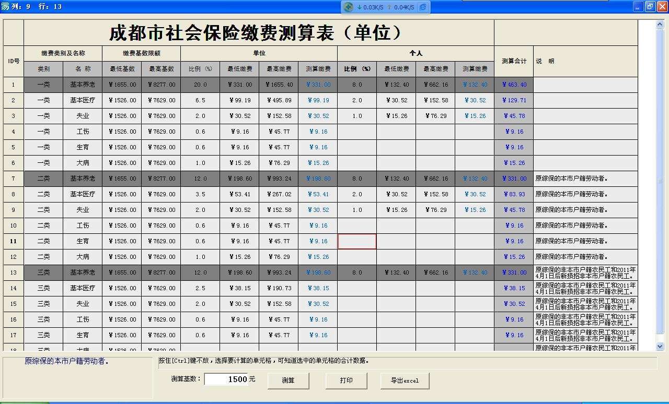Click the 说明 note for row 7
669x404 pixels.
(575, 178)
